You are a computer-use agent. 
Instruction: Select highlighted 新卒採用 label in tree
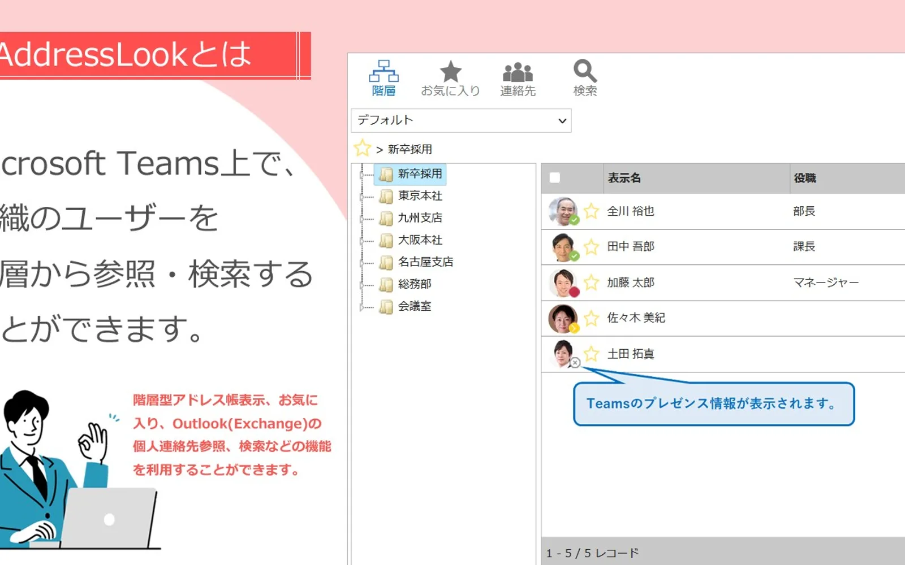coord(420,174)
